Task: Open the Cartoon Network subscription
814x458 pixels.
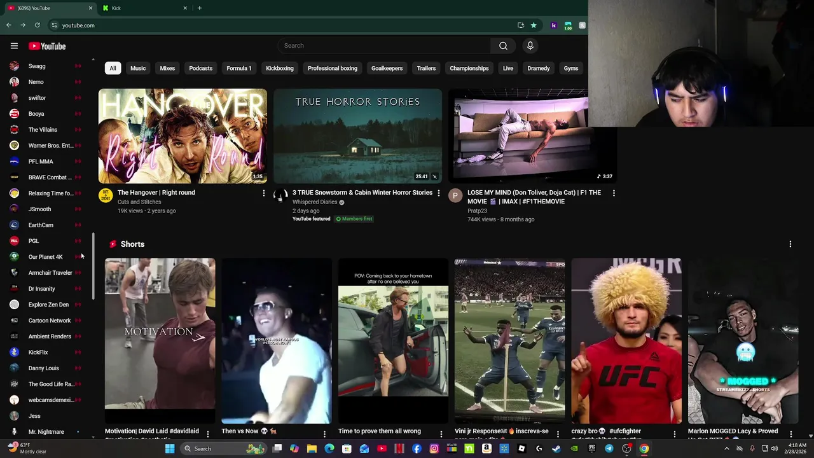Action: point(45,321)
